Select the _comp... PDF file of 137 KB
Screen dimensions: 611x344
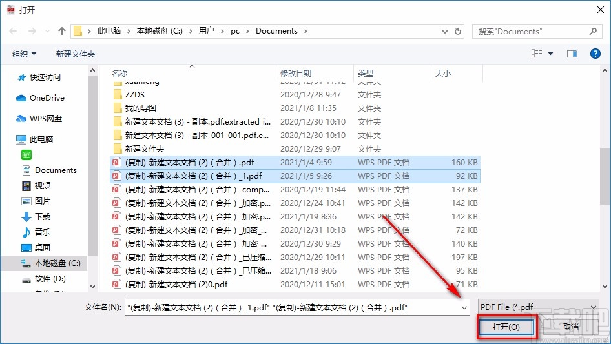pyautogui.click(x=295, y=190)
